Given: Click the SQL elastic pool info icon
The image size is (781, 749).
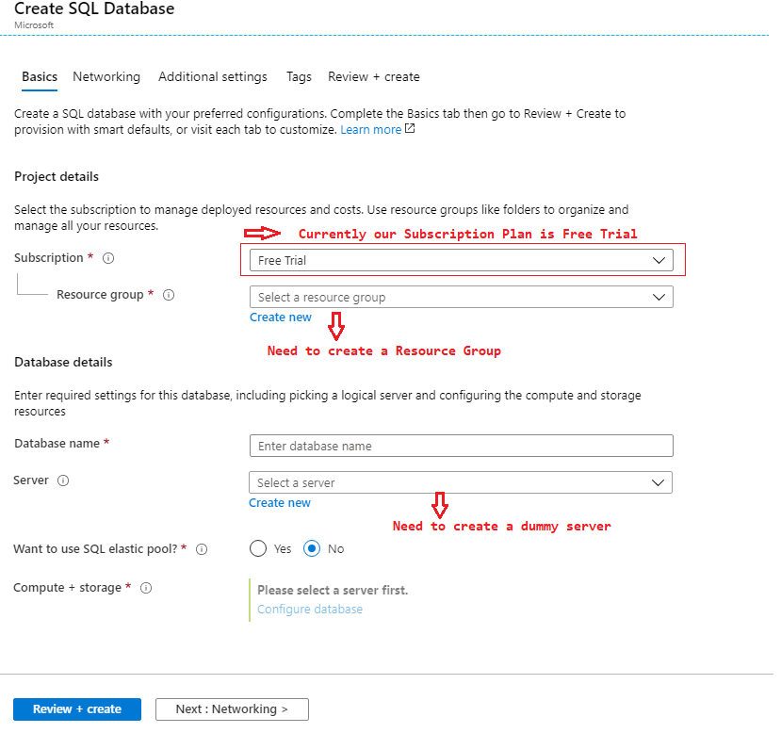Looking at the screenshot, I should [201, 548].
